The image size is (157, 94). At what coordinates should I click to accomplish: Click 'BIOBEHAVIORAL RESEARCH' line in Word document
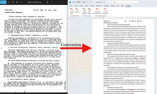coord(110,23)
